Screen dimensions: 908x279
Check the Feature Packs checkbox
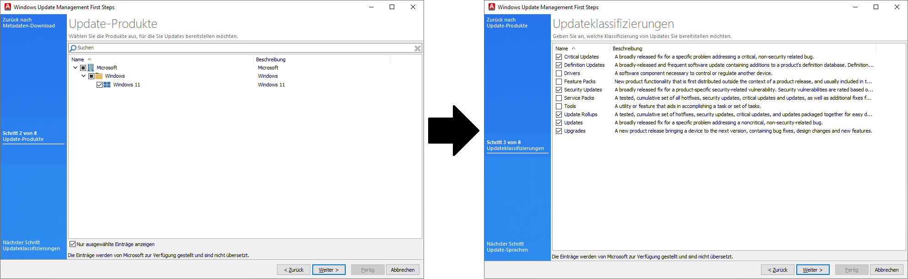pyautogui.click(x=559, y=81)
